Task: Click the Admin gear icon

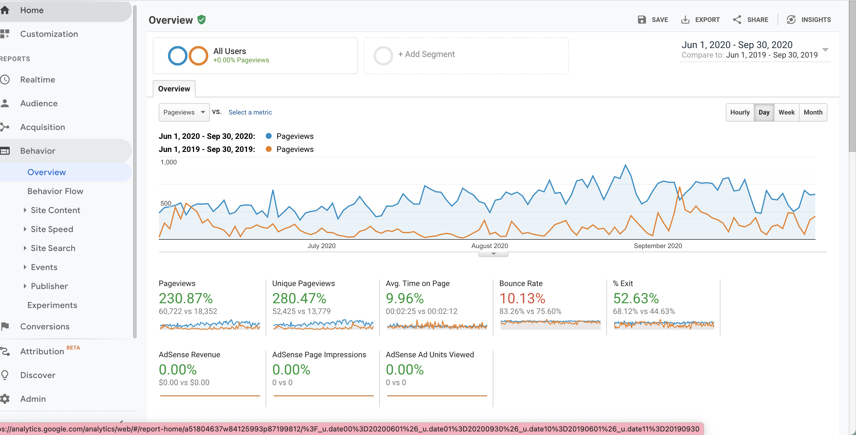Action: [x=5, y=399]
